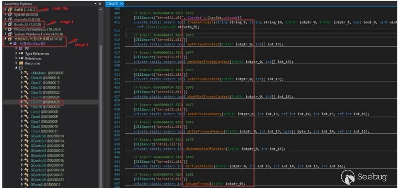Select System.Windows.Forms in the assembly list
The image size is (398, 188).
pyautogui.click(x=36, y=34)
